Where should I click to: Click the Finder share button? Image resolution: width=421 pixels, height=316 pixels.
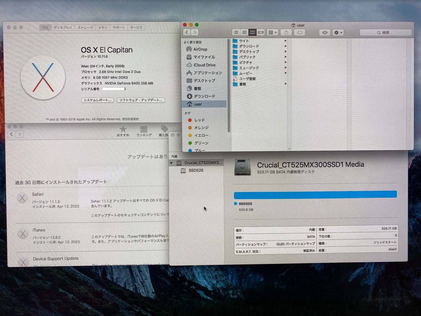tap(286, 32)
